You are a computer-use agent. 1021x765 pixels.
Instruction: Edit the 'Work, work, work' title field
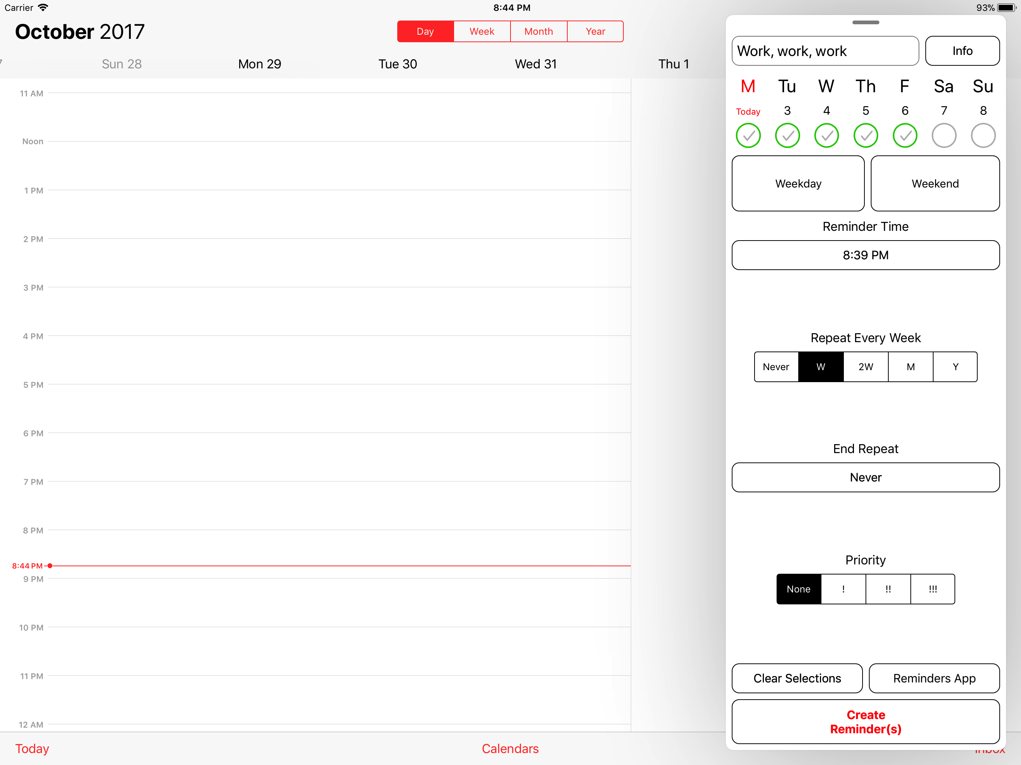[x=825, y=51]
